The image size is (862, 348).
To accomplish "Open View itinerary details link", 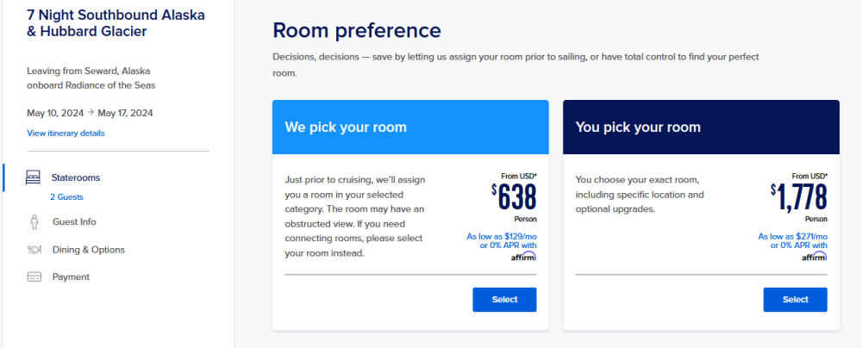I will tap(66, 133).
